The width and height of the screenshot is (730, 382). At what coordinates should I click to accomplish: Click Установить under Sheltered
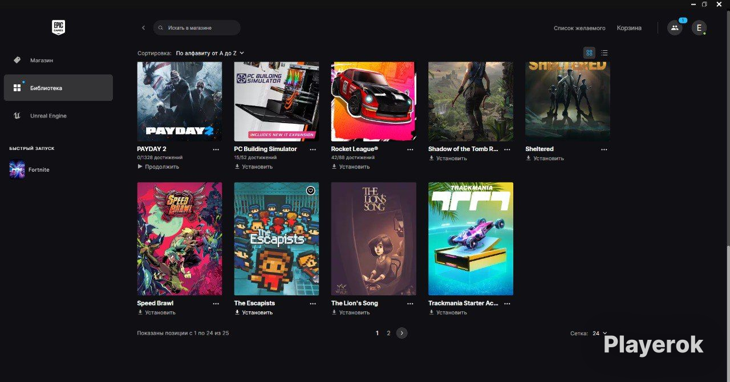[x=545, y=159]
